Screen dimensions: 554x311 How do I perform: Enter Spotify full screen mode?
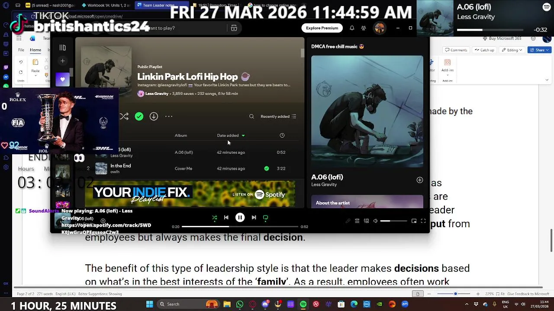point(423,221)
